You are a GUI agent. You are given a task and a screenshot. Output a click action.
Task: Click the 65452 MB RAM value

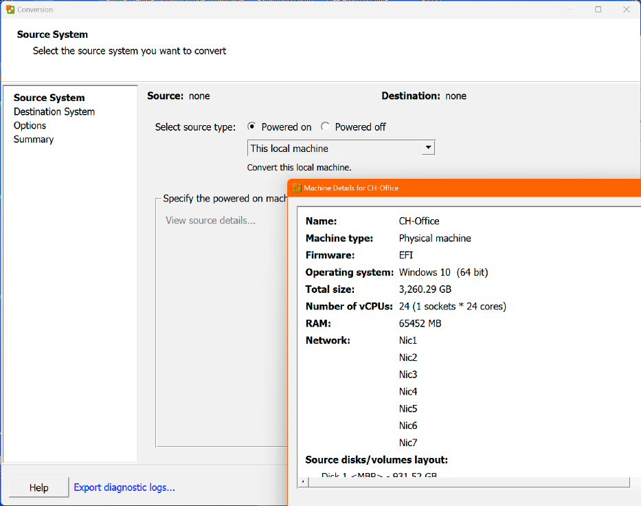[420, 324]
